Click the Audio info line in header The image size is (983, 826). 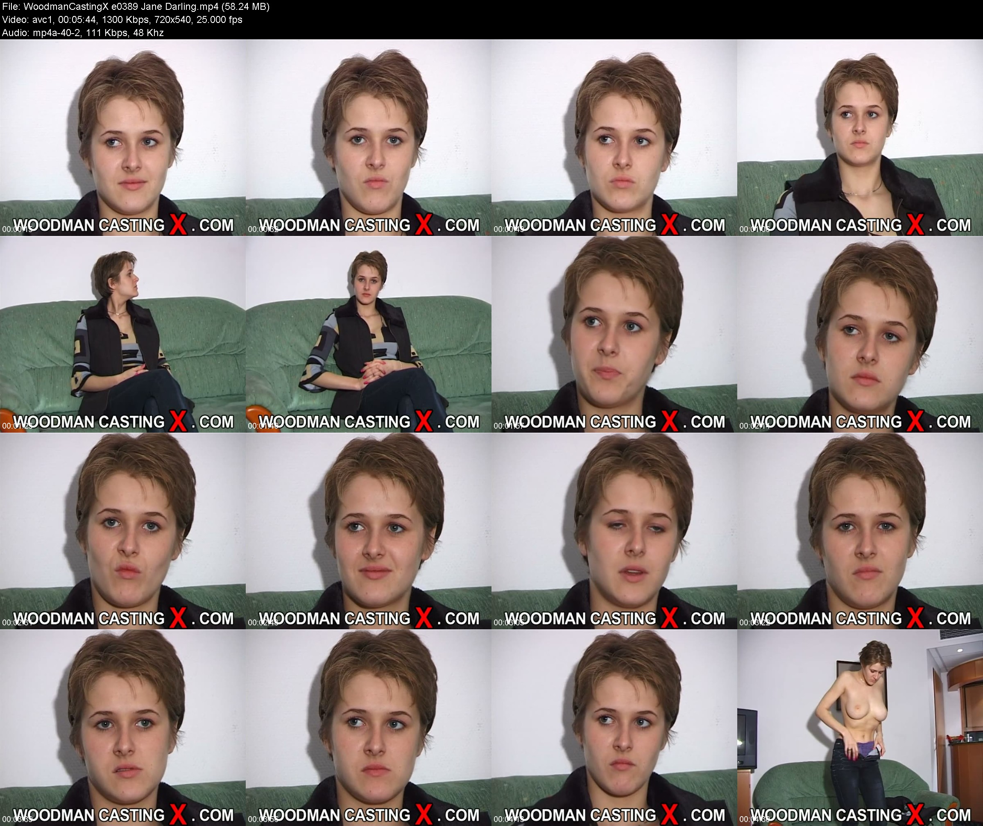83,33
